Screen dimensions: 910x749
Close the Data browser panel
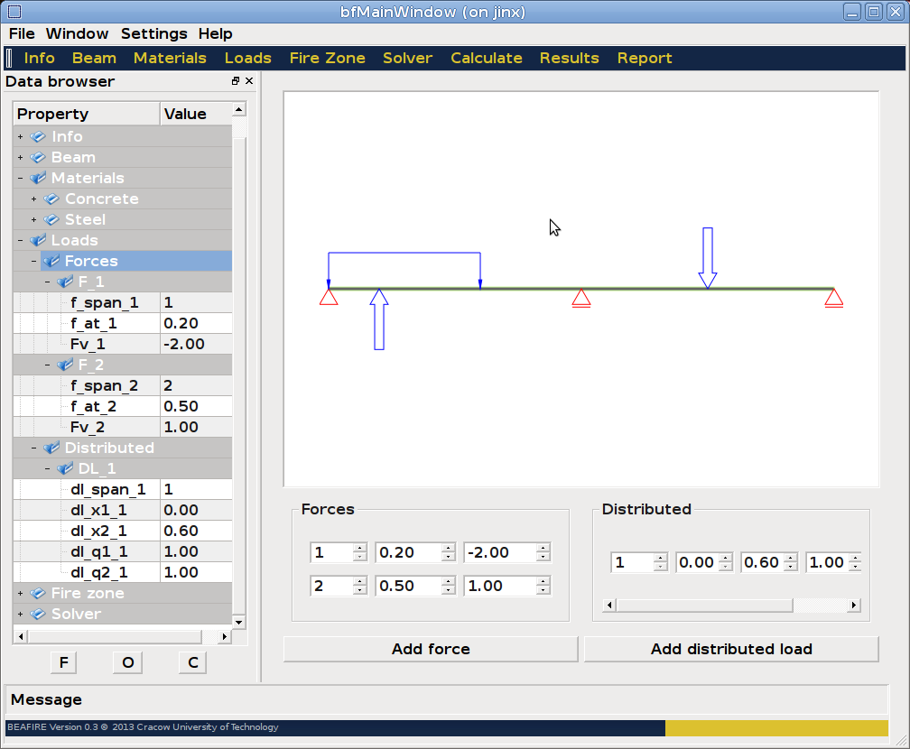[x=249, y=81]
